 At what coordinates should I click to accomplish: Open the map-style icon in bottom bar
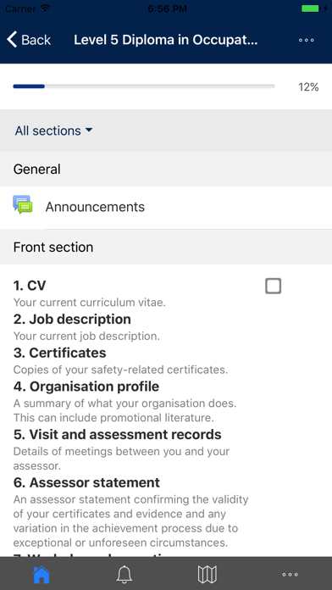tap(207, 574)
